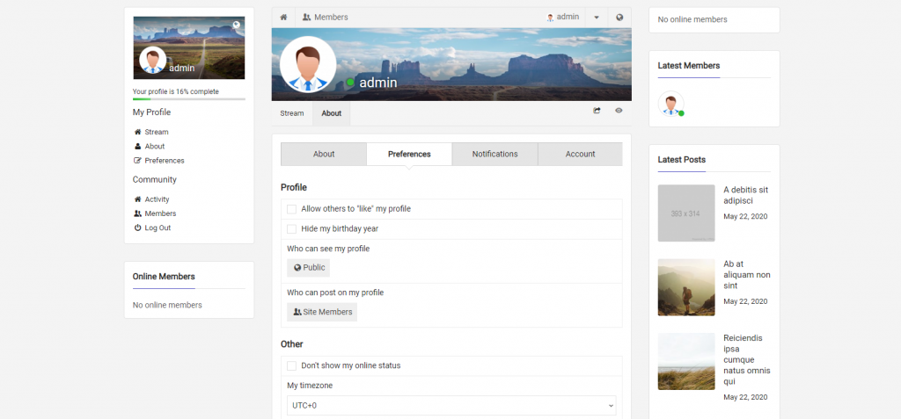Click the Latest Members avatar
The height and width of the screenshot is (419, 901).
[x=671, y=104]
